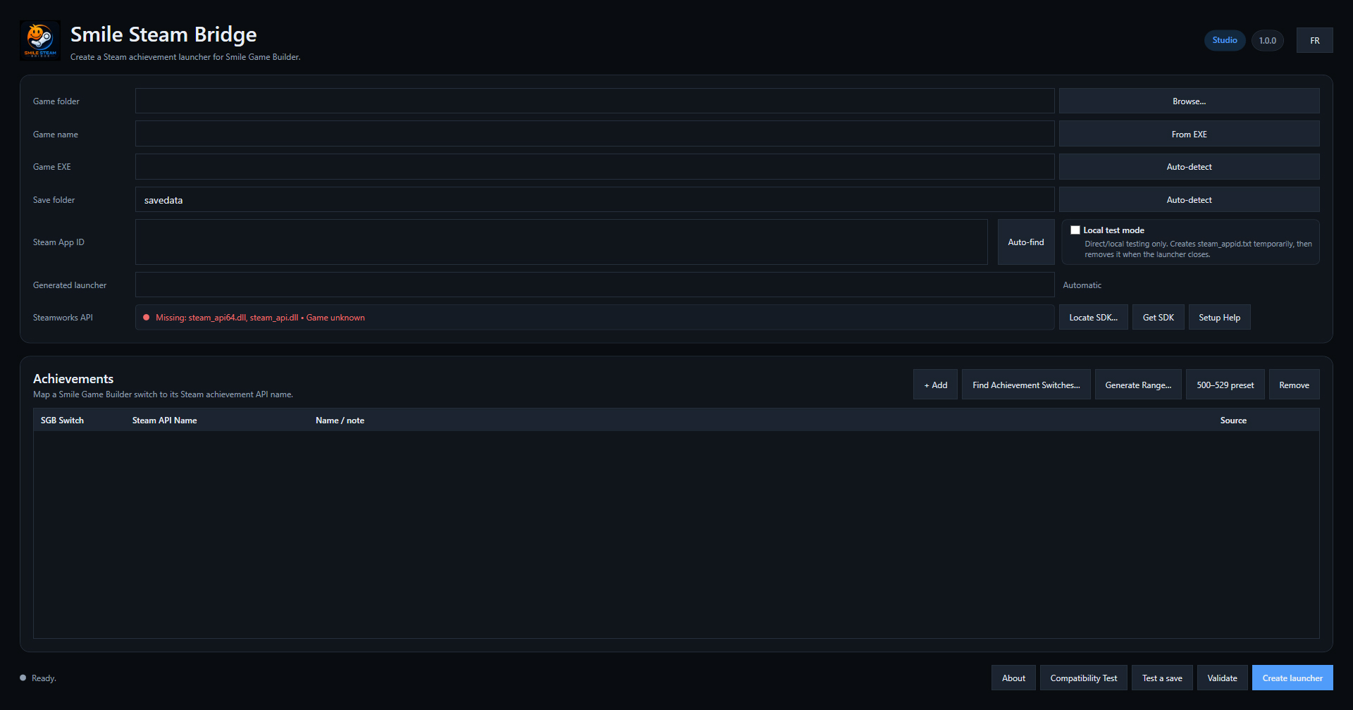Click the 'Map a Smile Game Builder switch' description text

click(x=163, y=394)
